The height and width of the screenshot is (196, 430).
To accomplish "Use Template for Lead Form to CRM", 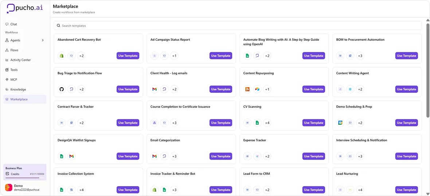I will coord(314,190).
